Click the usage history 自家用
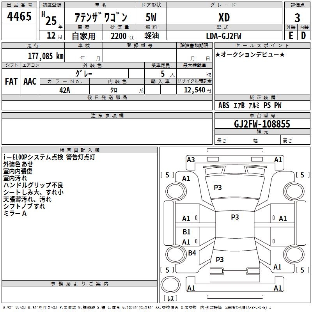312x312 pixels. [83, 36]
